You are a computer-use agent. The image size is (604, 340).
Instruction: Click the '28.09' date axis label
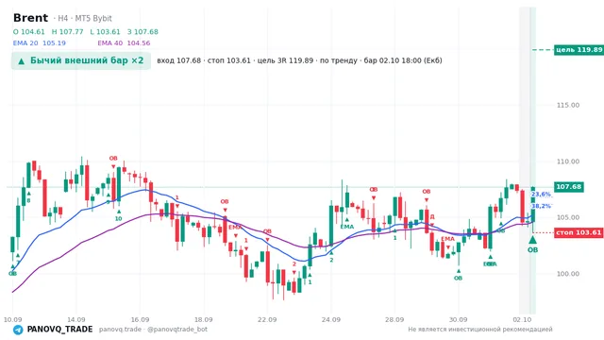(x=394, y=319)
